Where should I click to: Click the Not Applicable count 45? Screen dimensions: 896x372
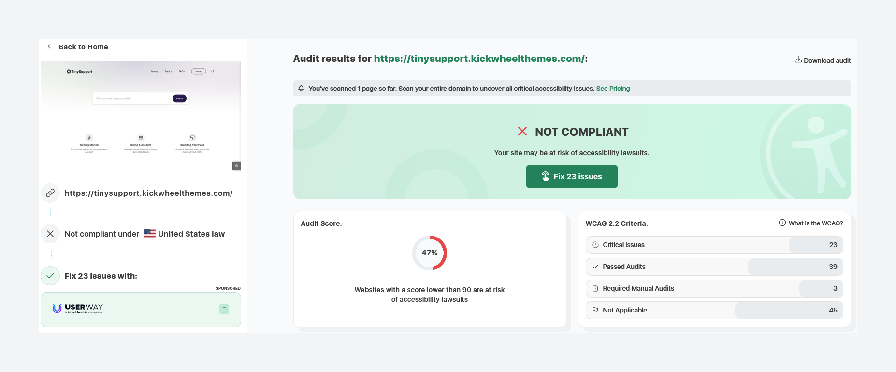833,310
